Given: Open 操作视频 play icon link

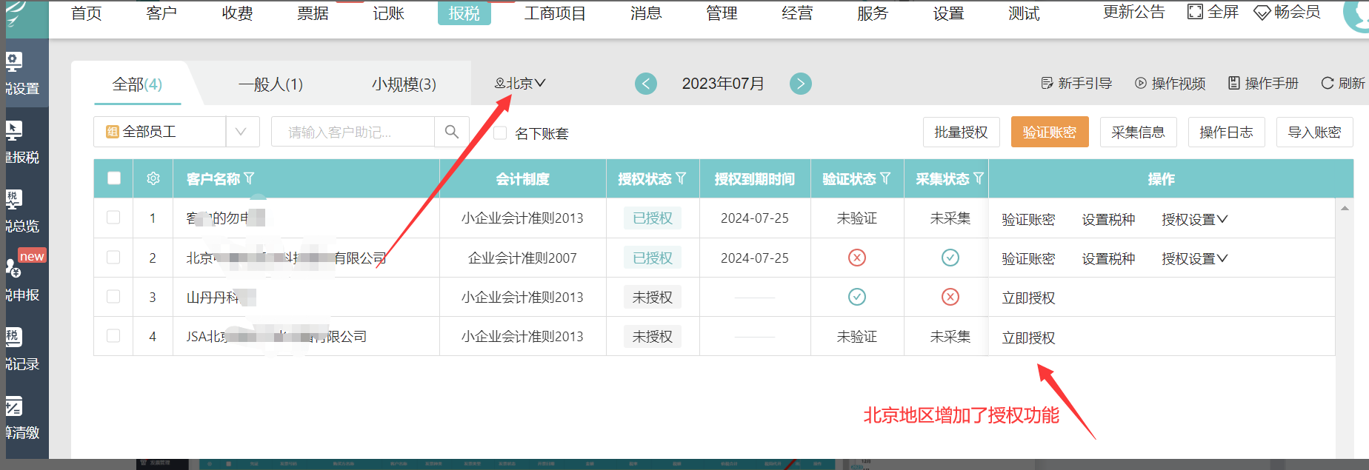Looking at the screenshot, I should (x=1141, y=83).
